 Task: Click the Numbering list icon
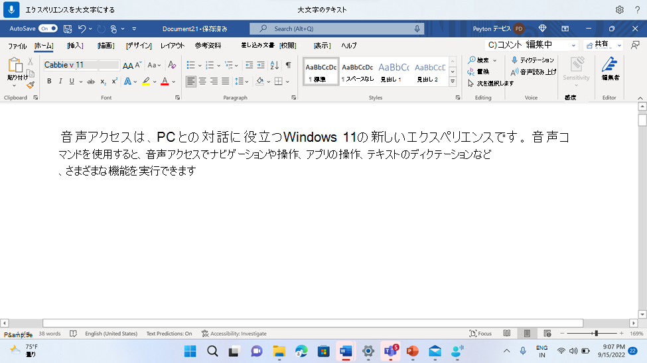pyautogui.click(x=210, y=65)
